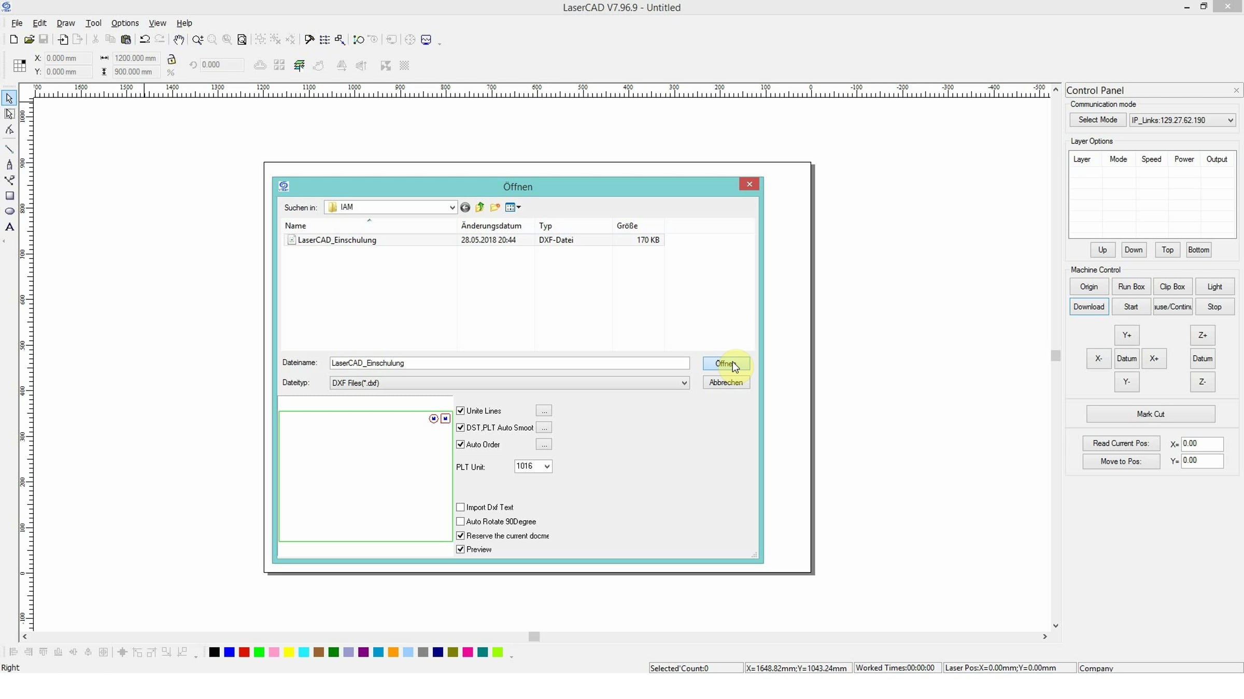Viewport: 1244px width, 699px height.
Task: Toggle the Auto Order checkbox
Action: 460,444
